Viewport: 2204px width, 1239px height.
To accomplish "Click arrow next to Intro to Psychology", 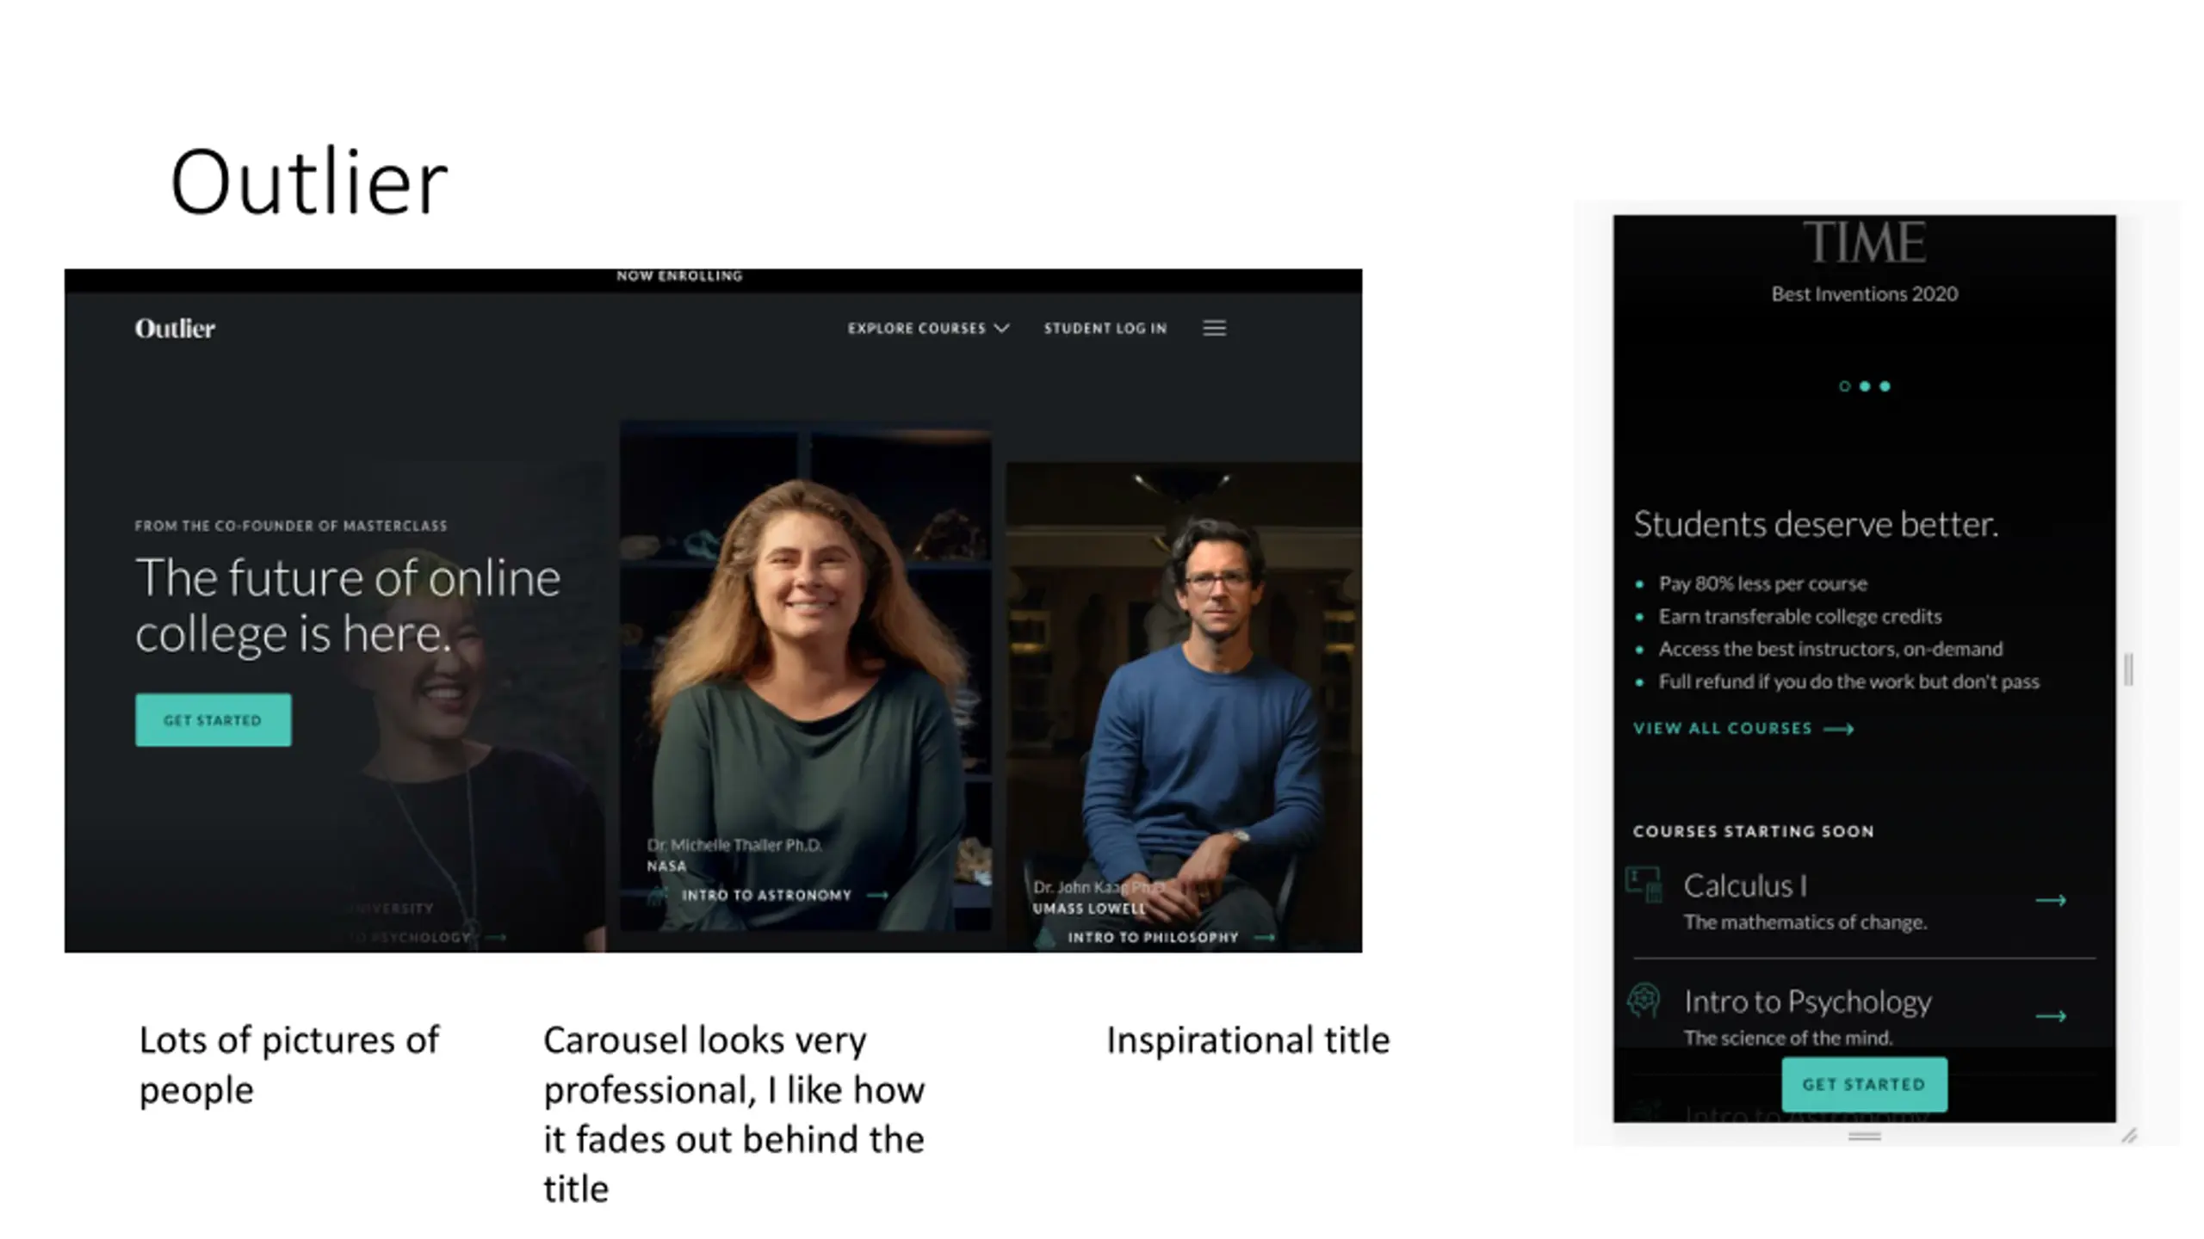I will pos(2051,1016).
